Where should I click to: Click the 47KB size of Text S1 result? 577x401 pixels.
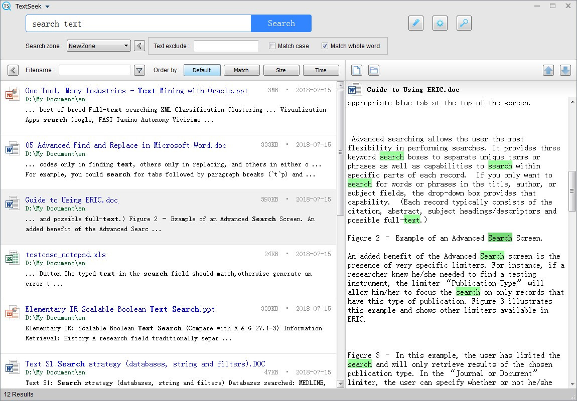[271, 372]
